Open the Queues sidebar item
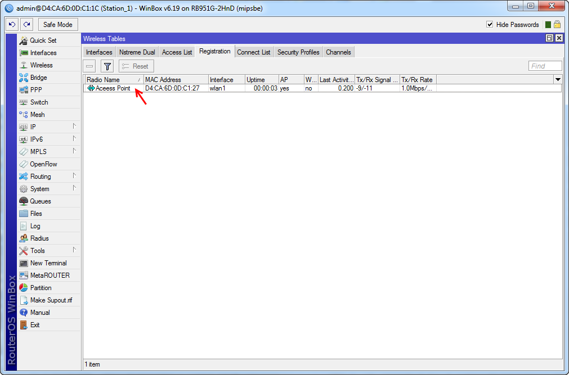 [48, 201]
